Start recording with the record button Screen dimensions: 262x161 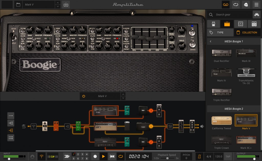95,156
